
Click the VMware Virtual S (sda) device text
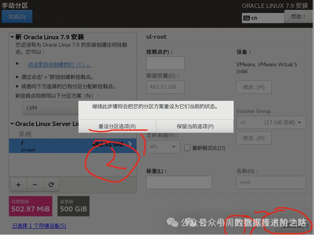tap(267, 68)
